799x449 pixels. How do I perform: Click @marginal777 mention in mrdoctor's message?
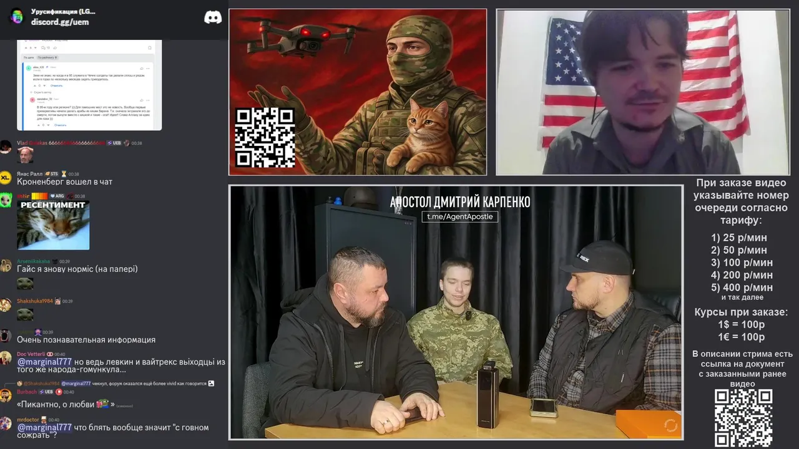pos(44,428)
